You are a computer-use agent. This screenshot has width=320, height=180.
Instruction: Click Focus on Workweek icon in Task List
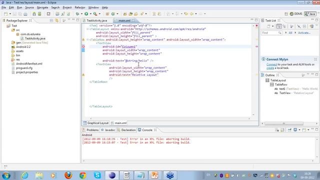(291, 26)
